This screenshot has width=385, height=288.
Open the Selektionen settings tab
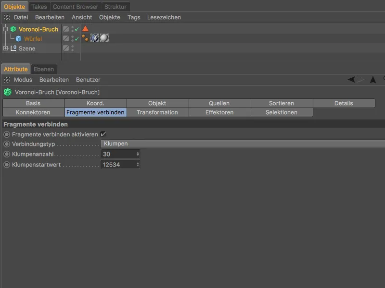282,112
